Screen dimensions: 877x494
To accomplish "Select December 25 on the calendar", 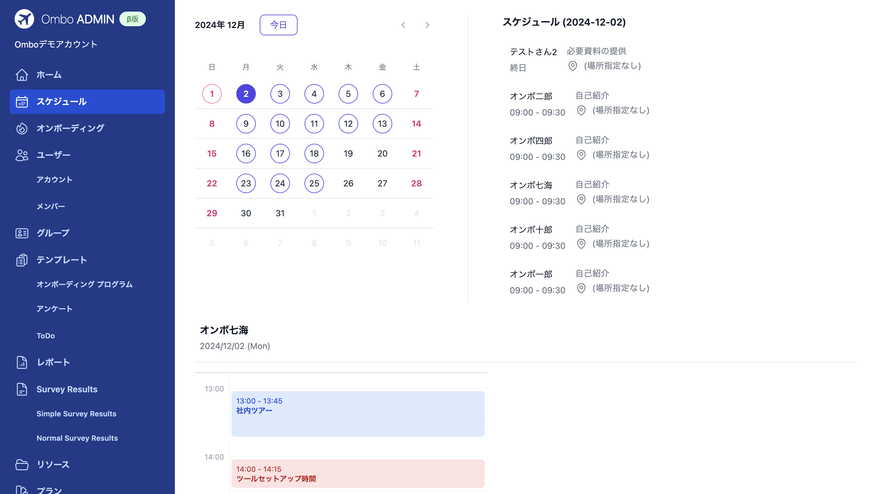I will (314, 184).
